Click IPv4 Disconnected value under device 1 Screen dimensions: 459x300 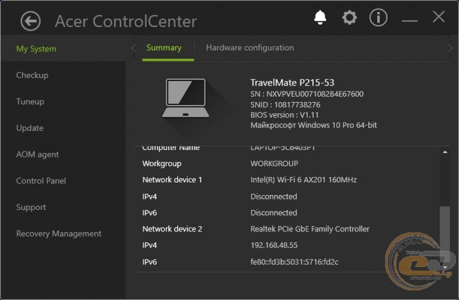point(274,196)
